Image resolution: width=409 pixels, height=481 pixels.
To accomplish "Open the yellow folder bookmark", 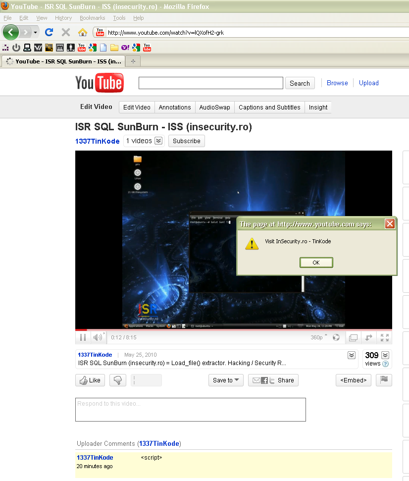I will coord(114,48).
